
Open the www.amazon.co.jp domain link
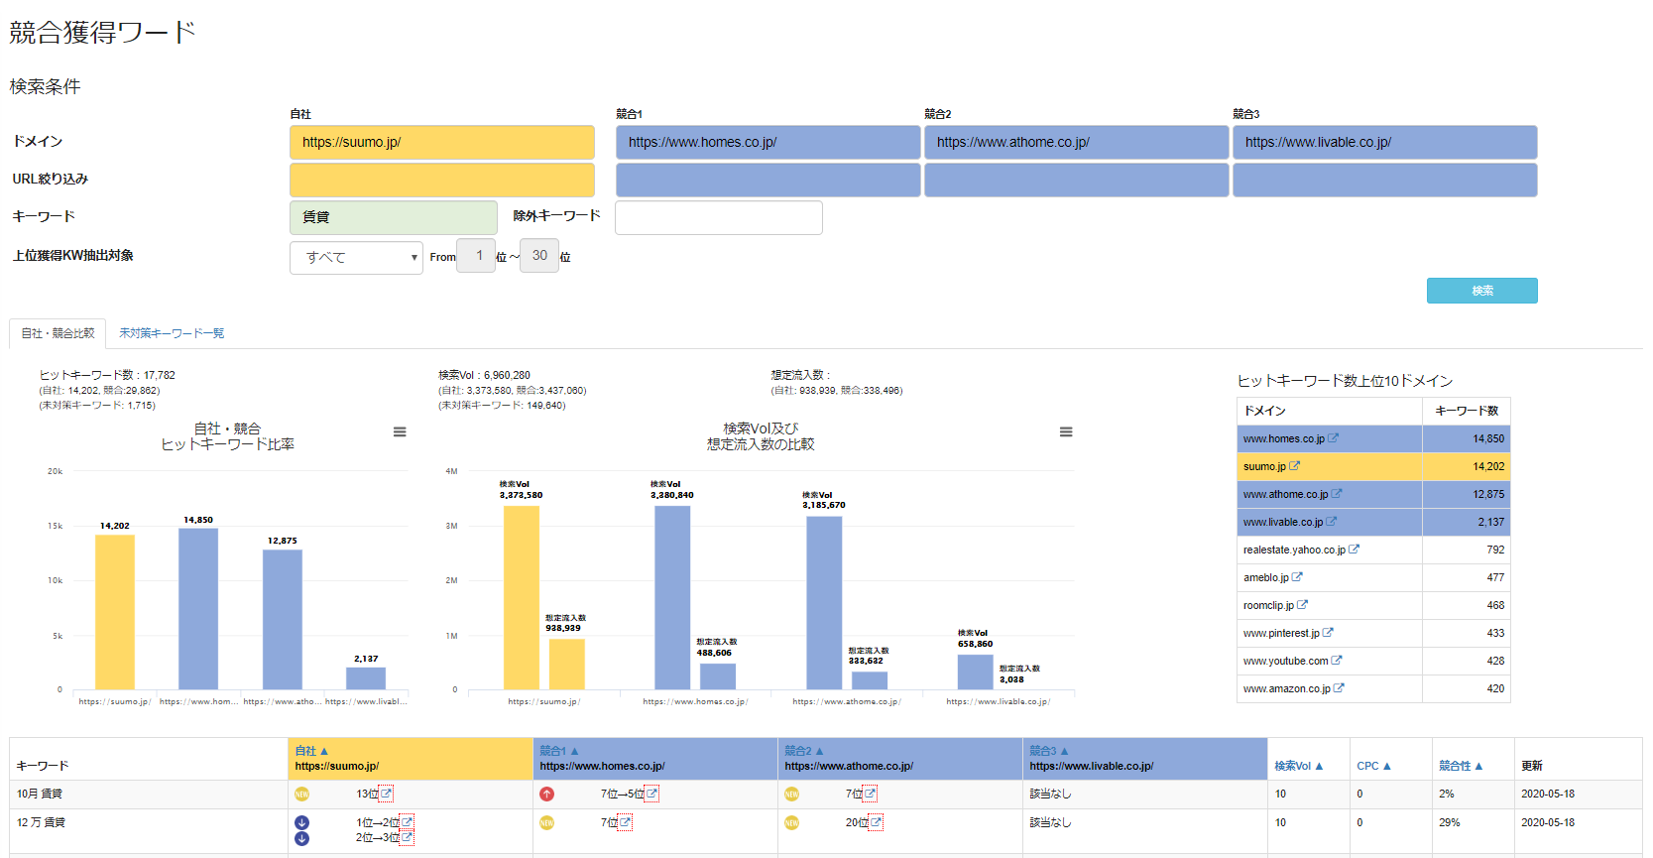pos(1286,688)
